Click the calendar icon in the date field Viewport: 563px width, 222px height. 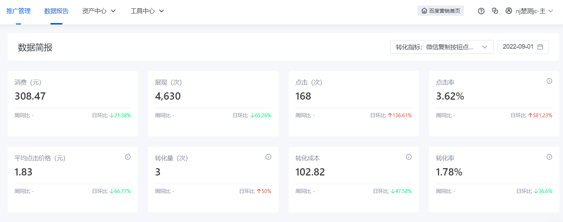coord(540,47)
